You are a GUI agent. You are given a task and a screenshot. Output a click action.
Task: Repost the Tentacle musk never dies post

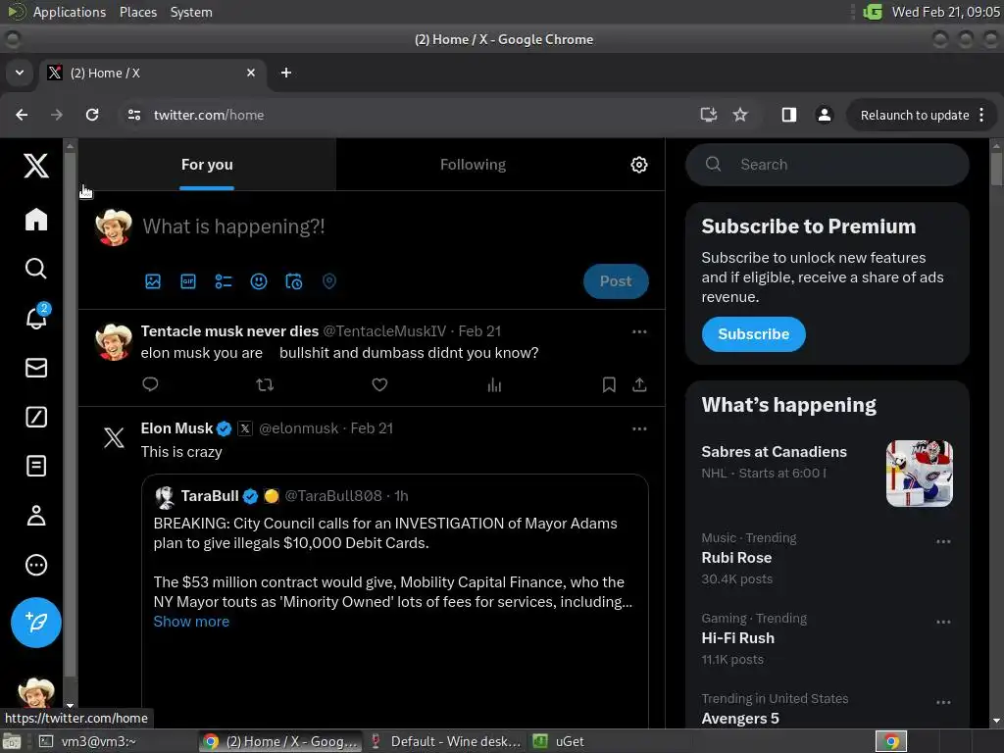pos(265,384)
